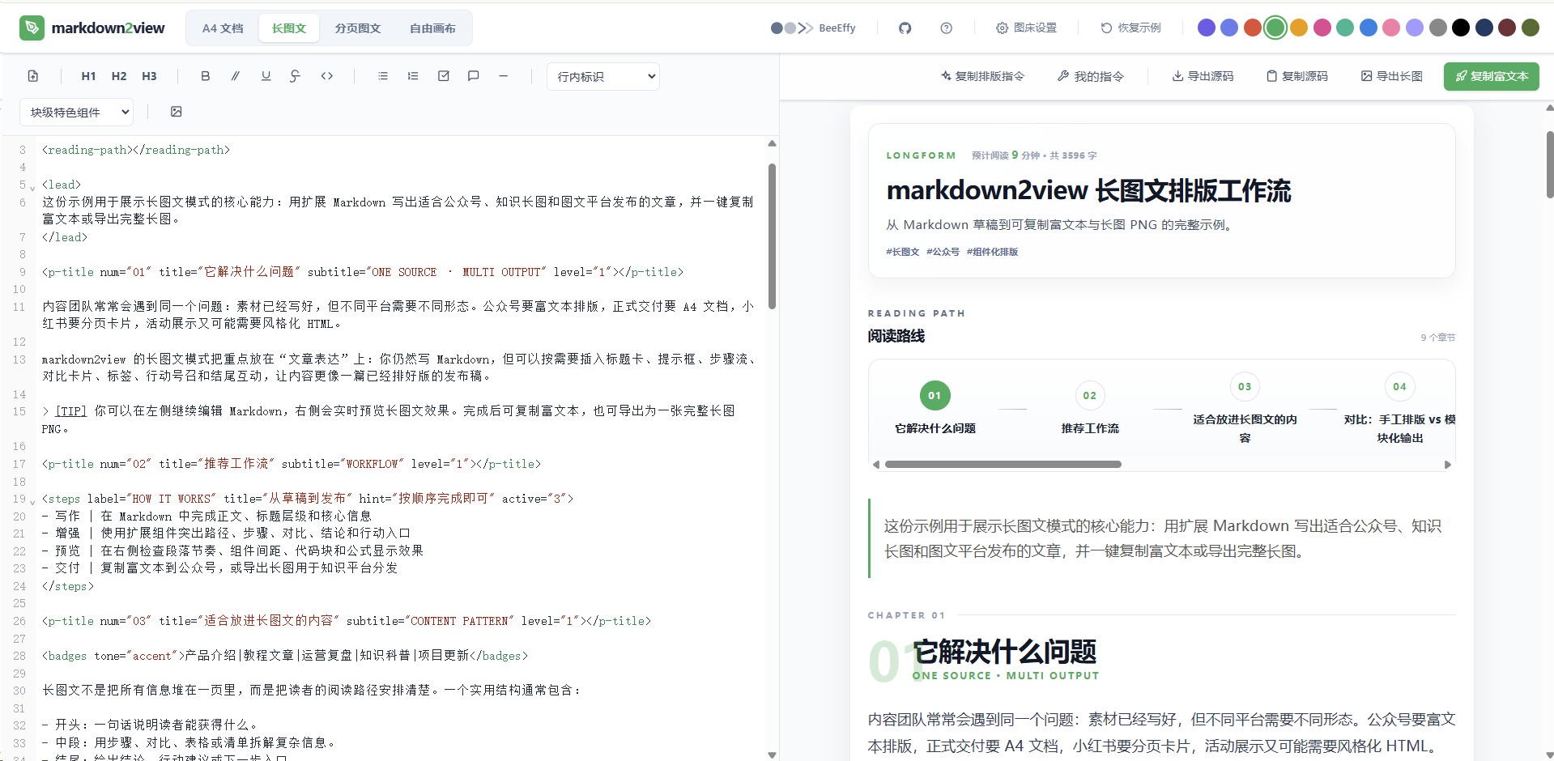
Task: Click the [TIP] link text in line 15
Action: pos(71,411)
